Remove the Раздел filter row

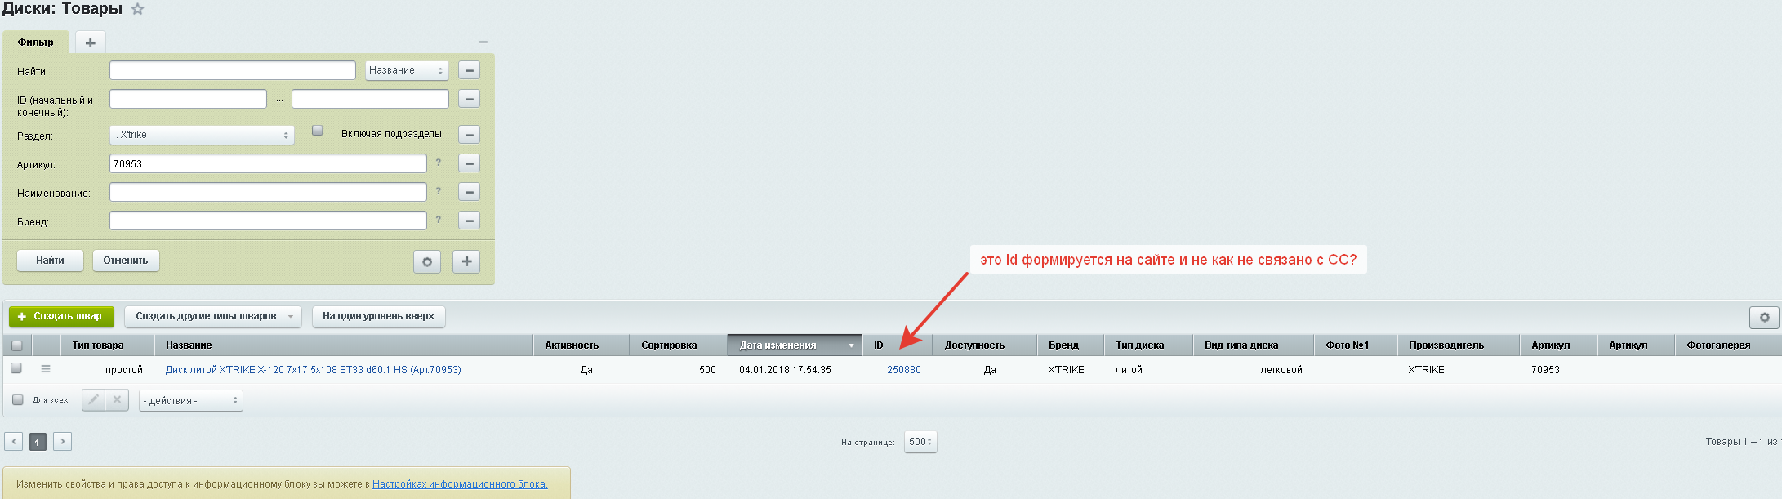pos(469,134)
